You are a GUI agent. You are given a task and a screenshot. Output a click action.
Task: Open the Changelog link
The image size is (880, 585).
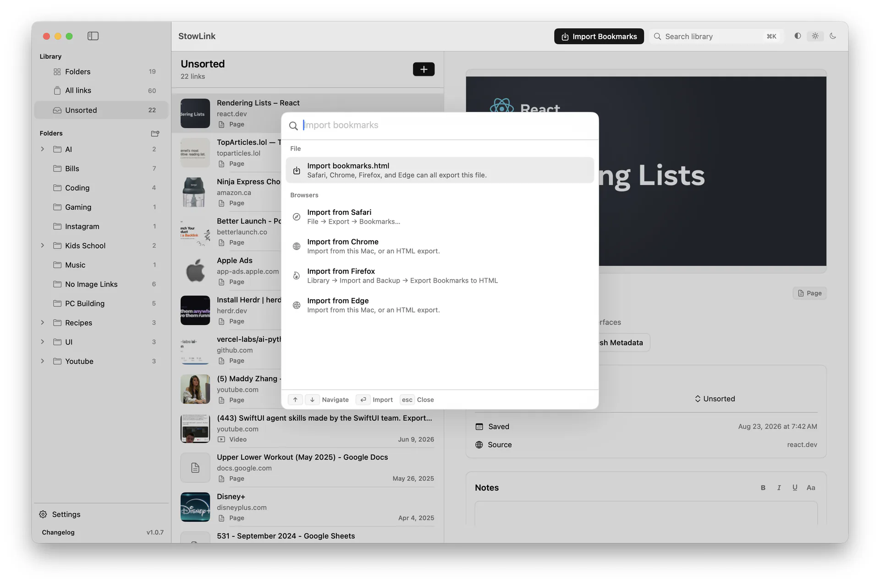(x=58, y=532)
